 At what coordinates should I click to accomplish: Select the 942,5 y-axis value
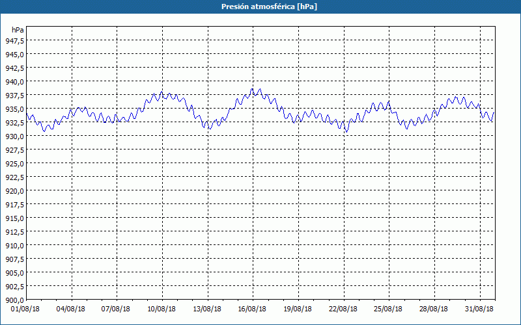coord(14,68)
